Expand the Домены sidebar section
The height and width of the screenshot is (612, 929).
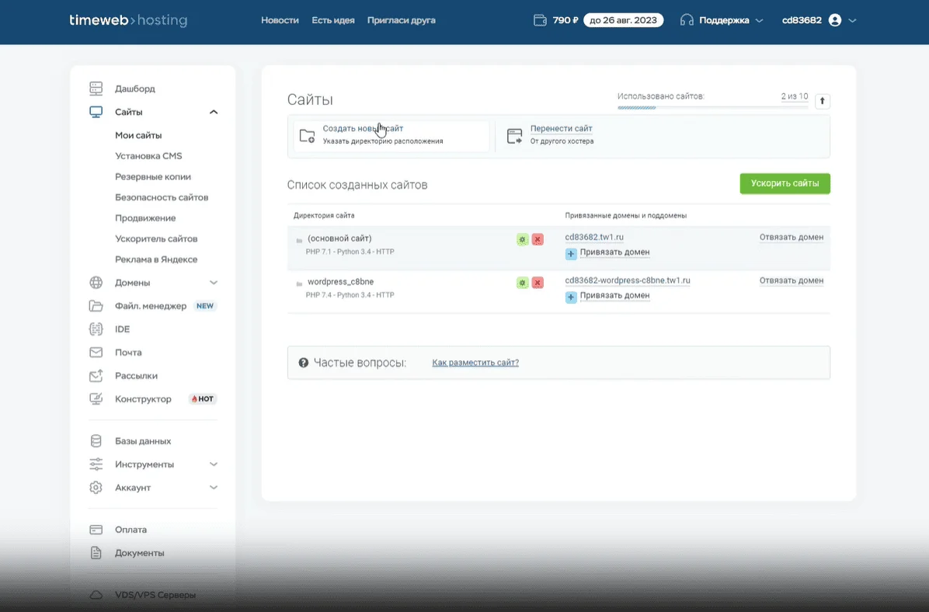click(214, 283)
